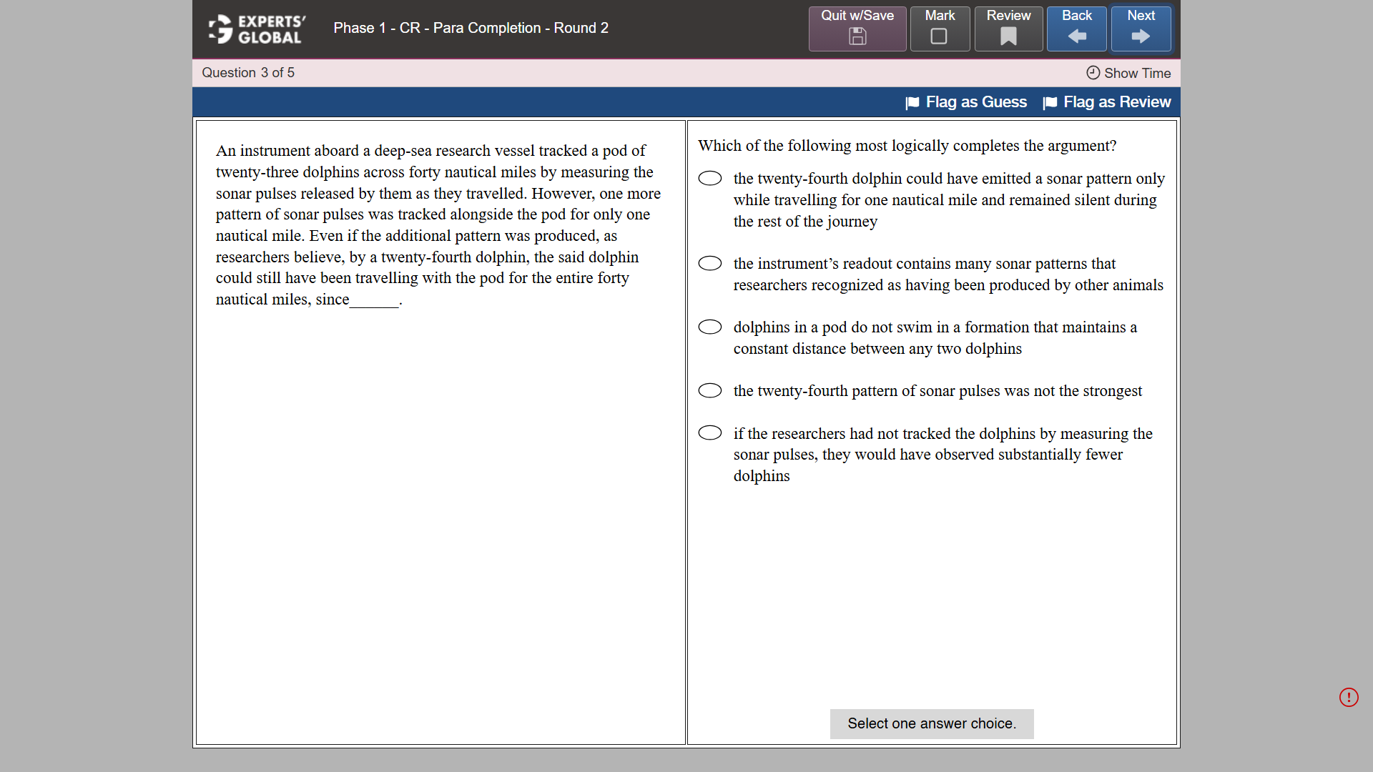Select the answer about patterns from other animals
Image resolution: width=1373 pixels, height=772 pixels.
click(x=710, y=263)
